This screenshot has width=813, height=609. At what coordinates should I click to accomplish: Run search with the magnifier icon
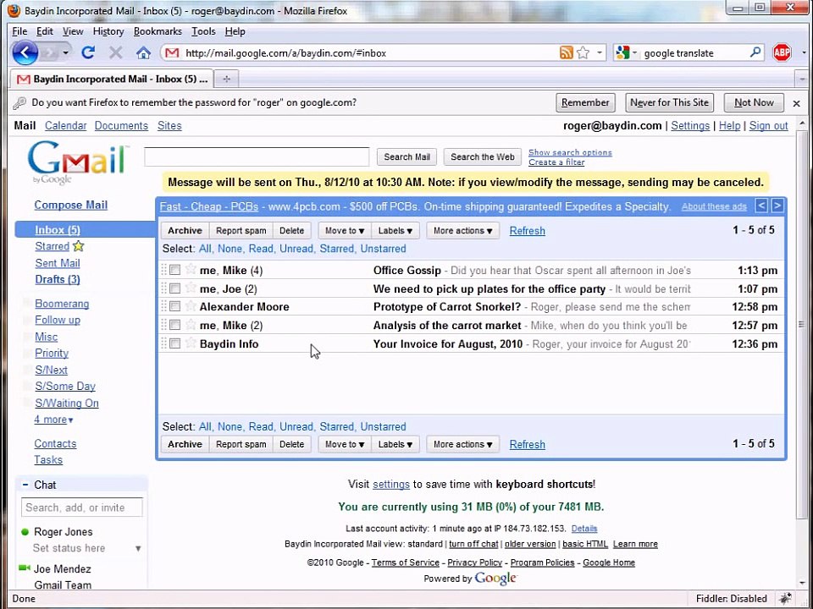(755, 52)
